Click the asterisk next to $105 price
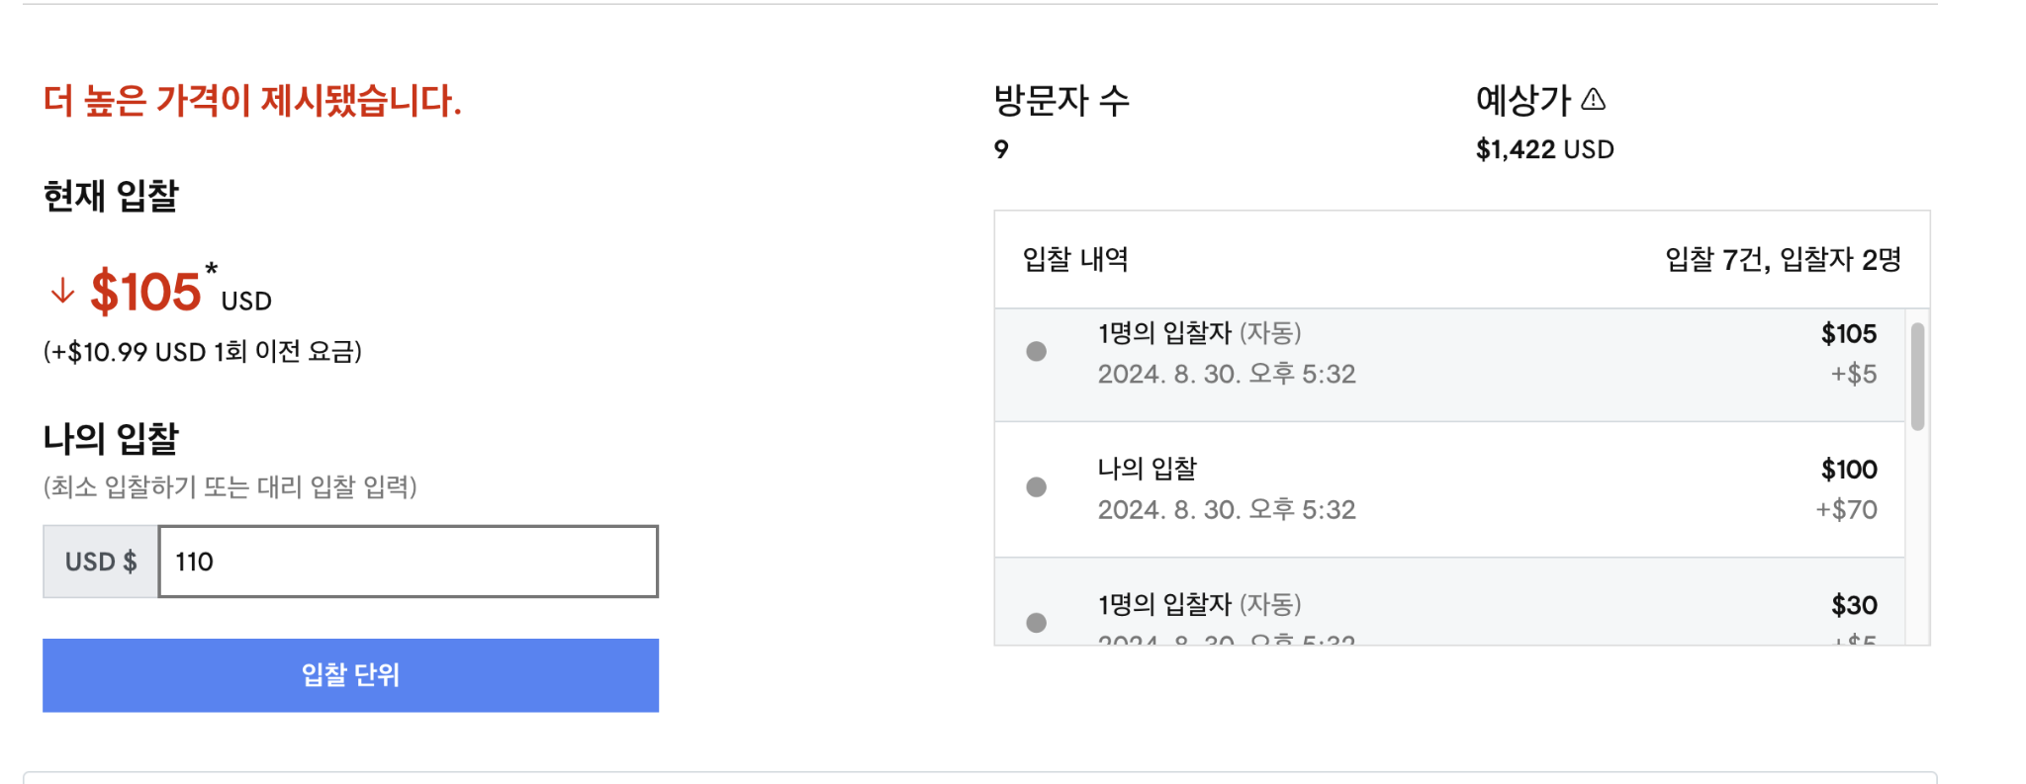This screenshot has width=2026, height=784. (211, 269)
